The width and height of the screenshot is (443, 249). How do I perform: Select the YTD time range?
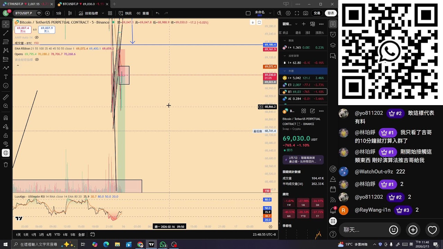(57, 234)
